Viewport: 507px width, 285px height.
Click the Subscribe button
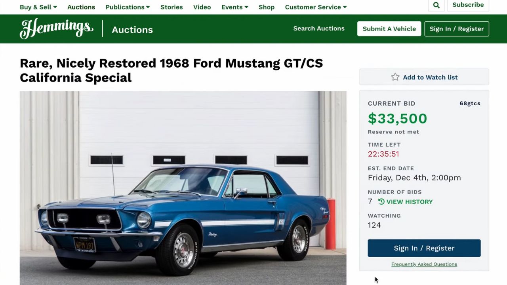point(468,5)
